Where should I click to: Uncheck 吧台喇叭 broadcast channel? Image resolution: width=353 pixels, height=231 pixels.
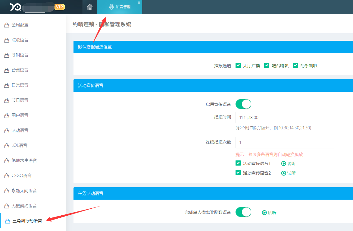267,65
